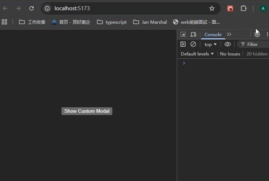The width and height of the screenshot is (269, 181).
Task: Open the Default levels dropdown
Action: coord(197,54)
